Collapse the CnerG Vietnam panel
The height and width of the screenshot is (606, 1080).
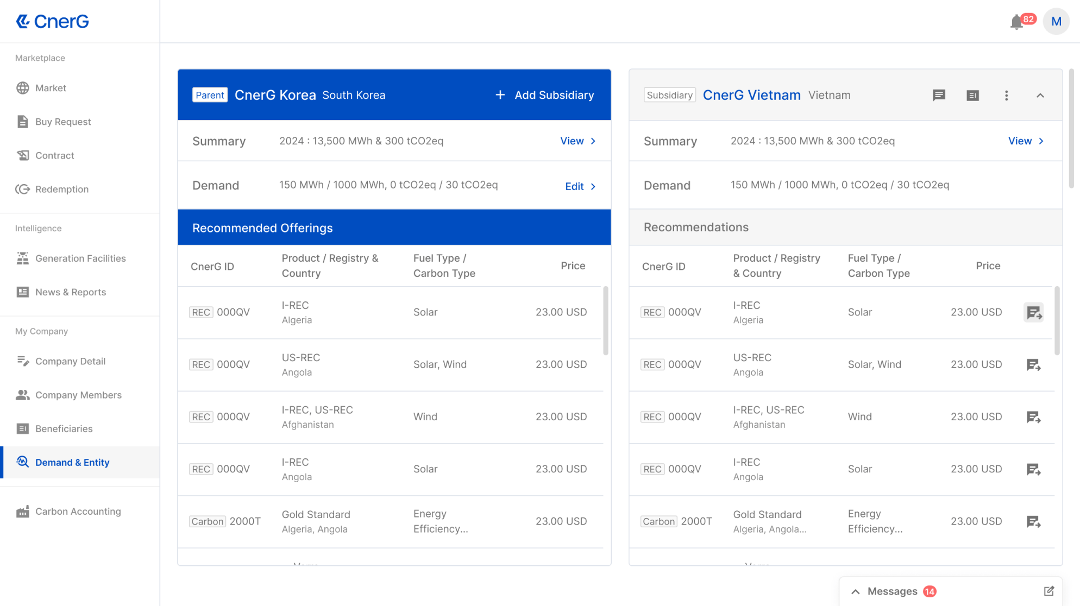click(x=1040, y=96)
